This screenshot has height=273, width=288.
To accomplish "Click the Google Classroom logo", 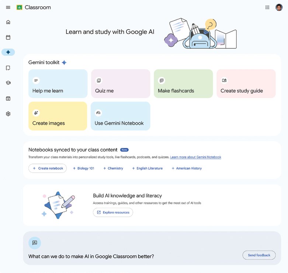I will pyautogui.click(x=19, y=7).
